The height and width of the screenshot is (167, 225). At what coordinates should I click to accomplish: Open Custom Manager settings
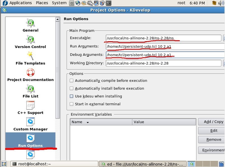(x=30, y=121)
